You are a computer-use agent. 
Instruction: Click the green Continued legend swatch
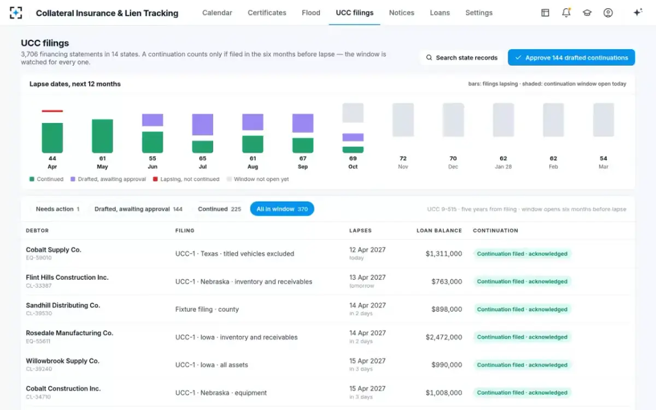tap(32, 179)
